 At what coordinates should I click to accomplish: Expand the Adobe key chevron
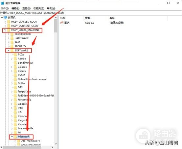(x=12, y=59)
